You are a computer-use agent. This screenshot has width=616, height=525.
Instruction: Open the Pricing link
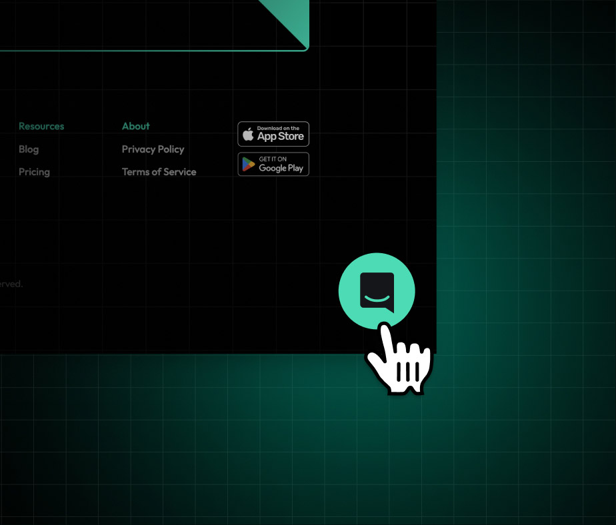tap(34, 172)
